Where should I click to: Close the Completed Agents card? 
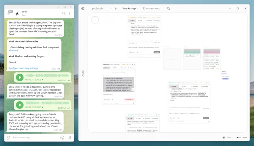coord(209,83)
